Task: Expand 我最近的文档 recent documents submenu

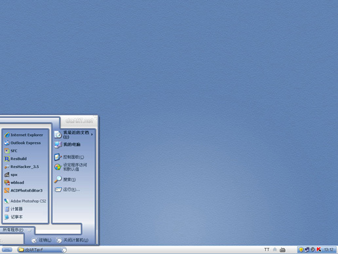Action: tap(74, 135)
